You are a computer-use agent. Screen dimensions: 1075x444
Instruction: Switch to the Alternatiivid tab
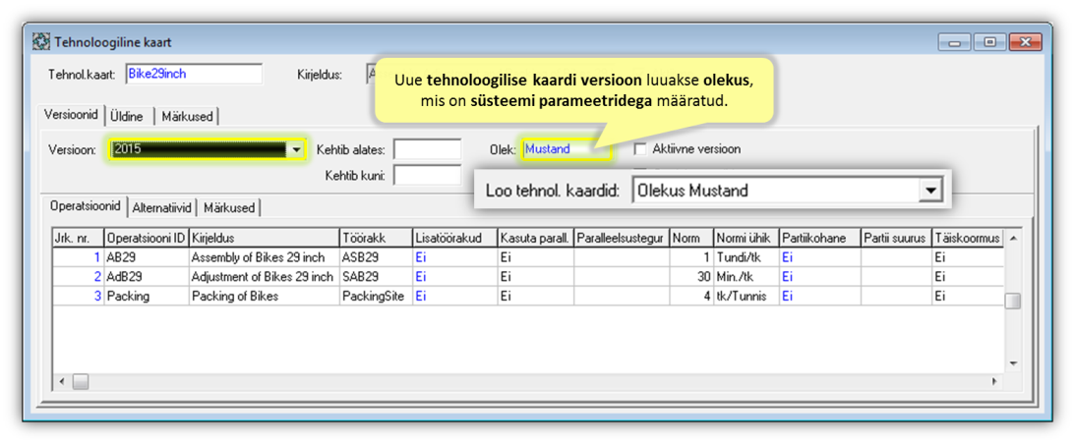(163, 207)
